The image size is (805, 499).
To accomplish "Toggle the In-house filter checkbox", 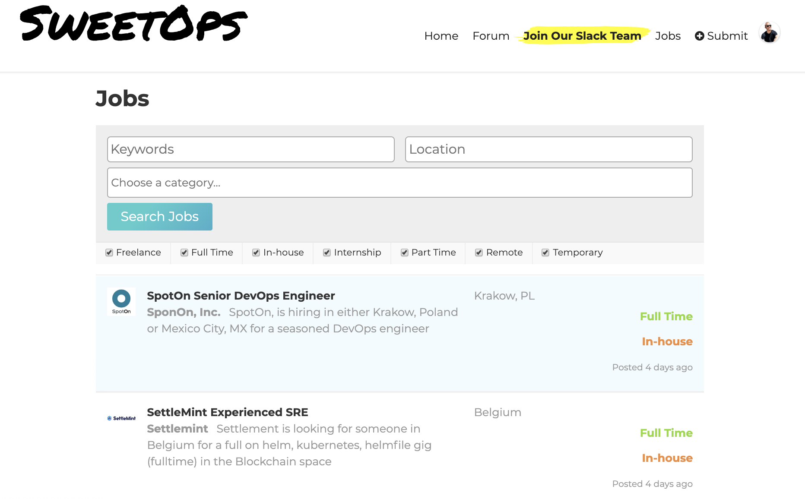I will (256, 253).
